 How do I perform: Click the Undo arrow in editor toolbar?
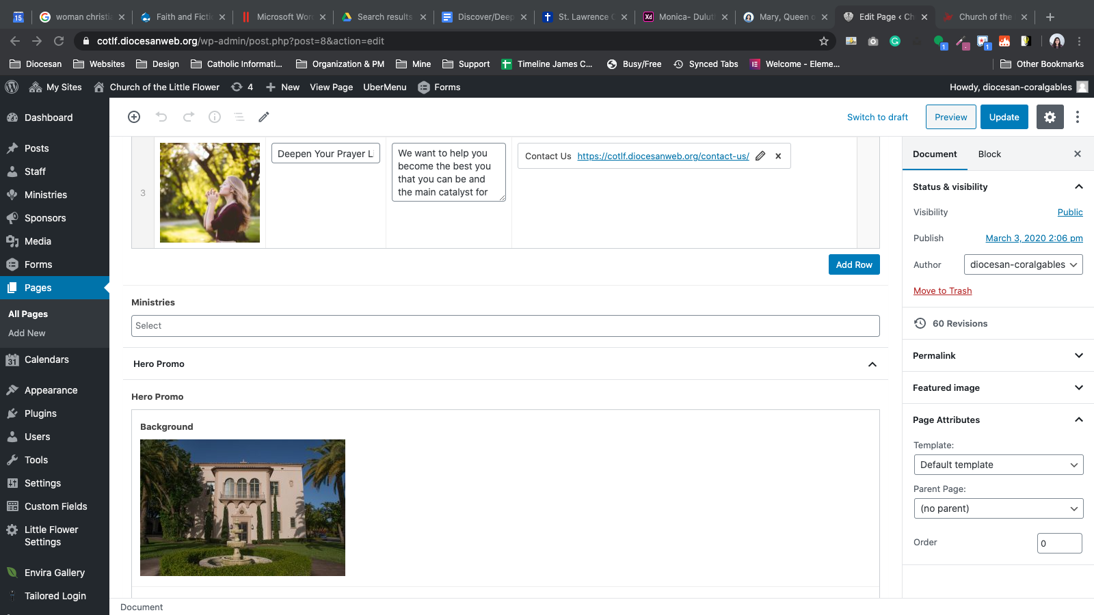tap(161, 117)
